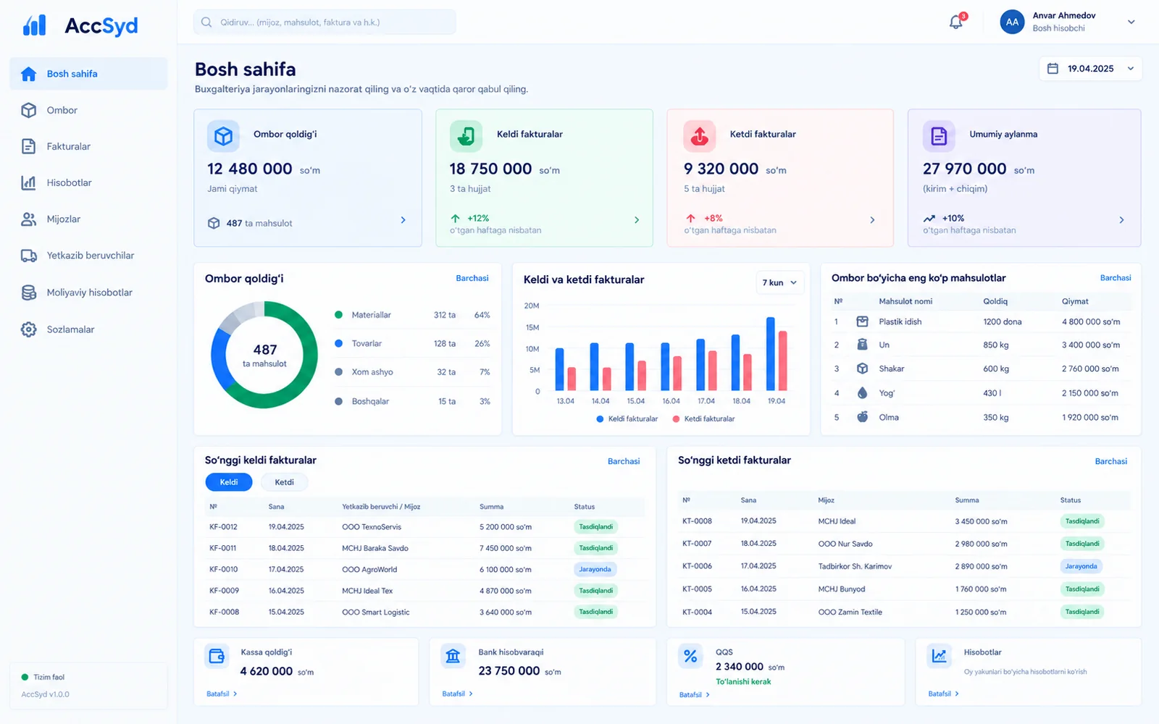The width and height of the screenshot is (1159, 724).
Task: Click the Fakturalar document icon in sidebar
Action: (x=29, y=146)
